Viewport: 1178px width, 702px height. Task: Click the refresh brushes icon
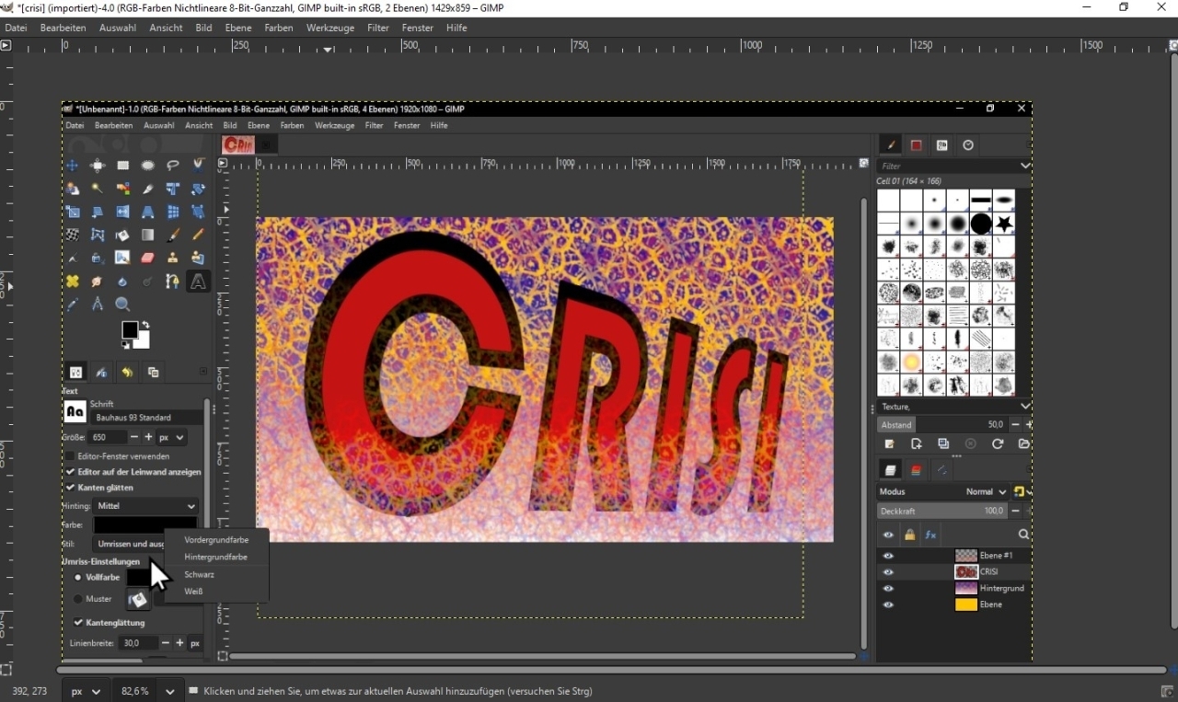pos(997,444)
